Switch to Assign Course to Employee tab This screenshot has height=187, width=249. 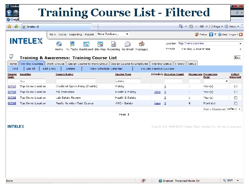(x=129, y=64)
